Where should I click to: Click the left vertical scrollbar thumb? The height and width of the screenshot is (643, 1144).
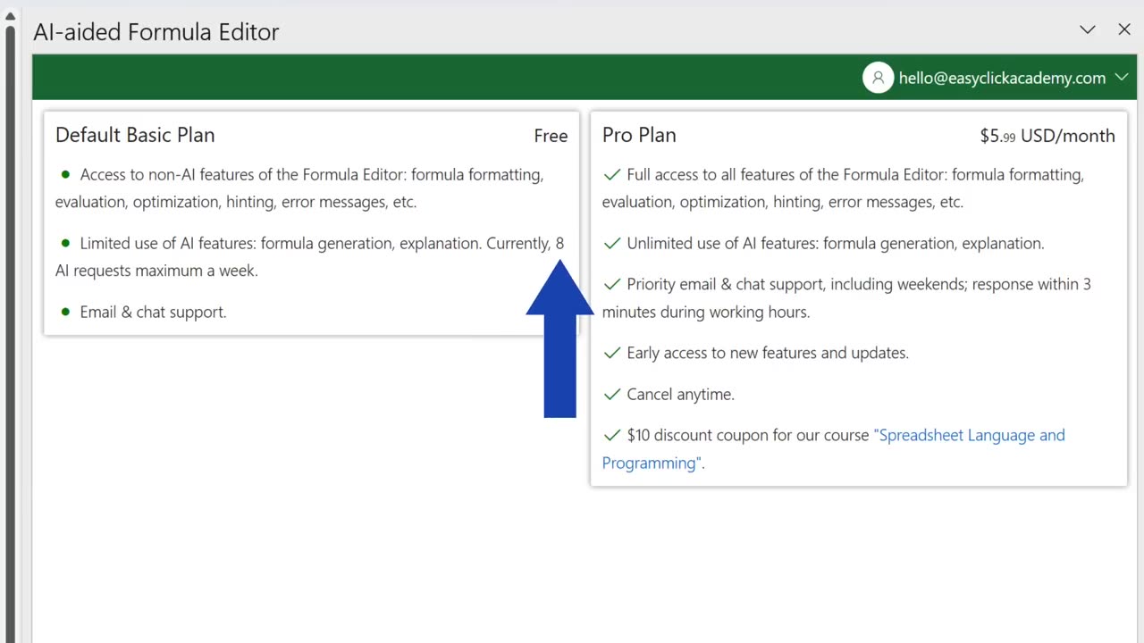pyautogui.click(x=11, y=268)
